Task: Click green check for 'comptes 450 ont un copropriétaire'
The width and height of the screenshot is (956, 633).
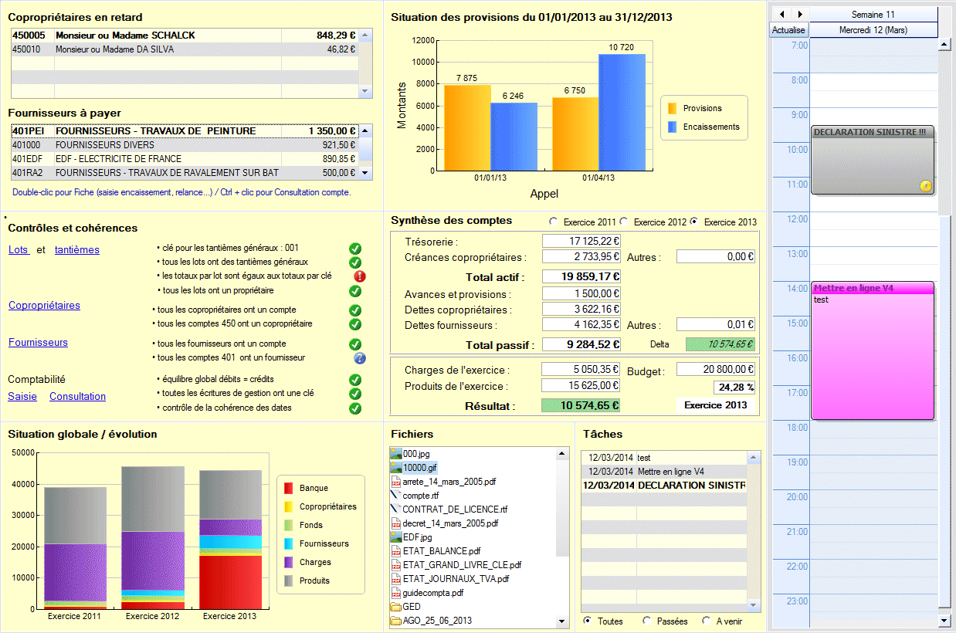Action: [x=355, y=324]
